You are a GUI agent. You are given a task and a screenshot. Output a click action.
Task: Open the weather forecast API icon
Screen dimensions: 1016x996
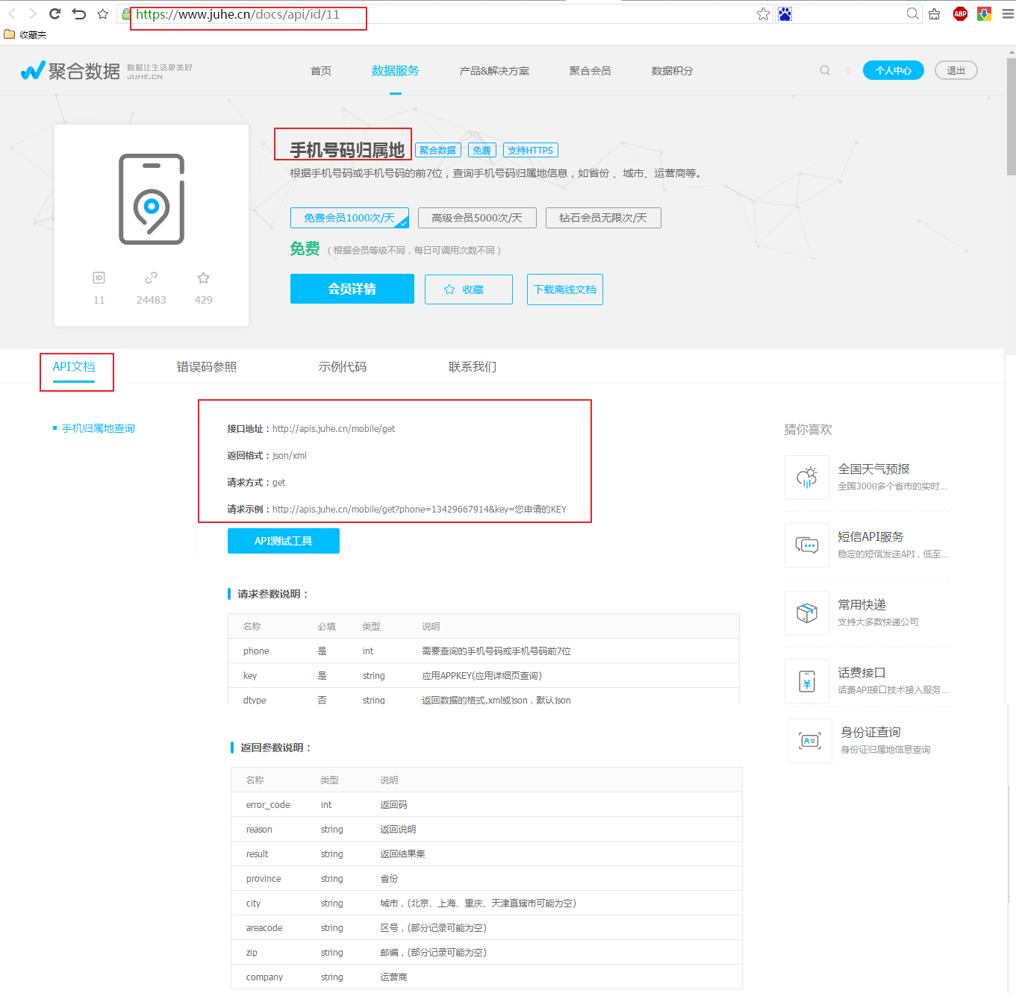(x=807, y=477)
